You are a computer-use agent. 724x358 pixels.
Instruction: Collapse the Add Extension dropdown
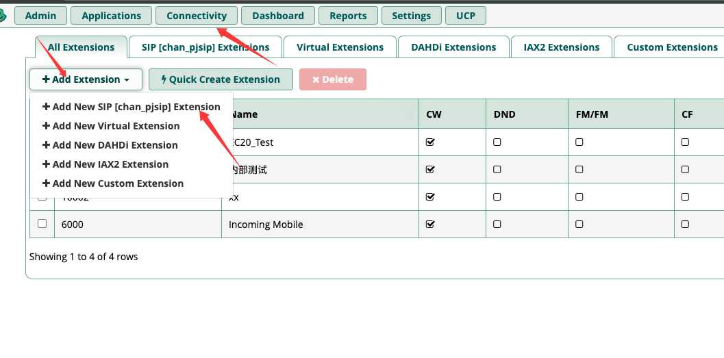[x=86, y=79]
